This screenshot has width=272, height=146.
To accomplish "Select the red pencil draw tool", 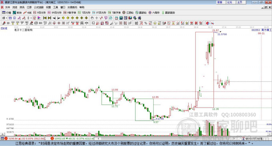I will click(x=4, y=23).
